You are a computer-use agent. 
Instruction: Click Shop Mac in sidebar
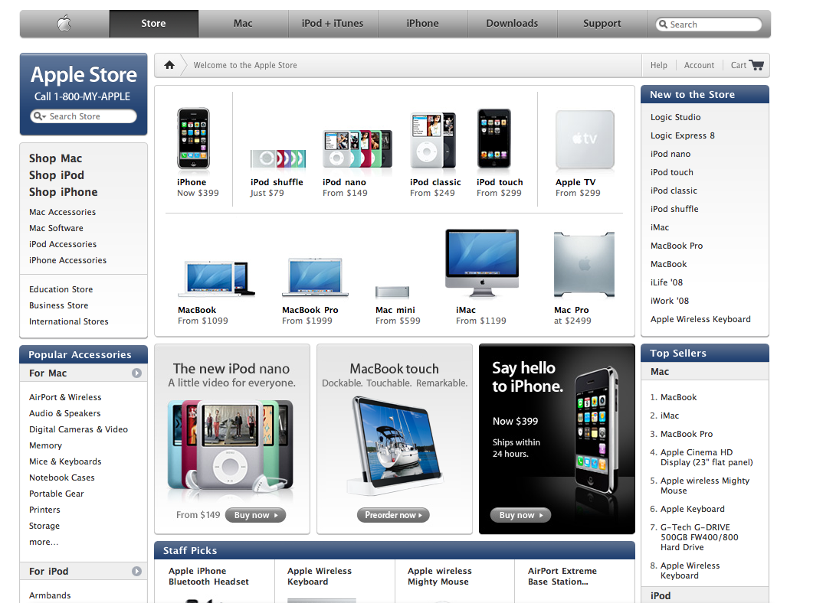pos(56,158)
